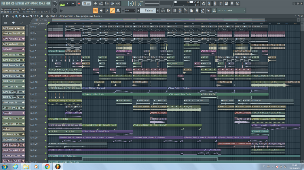Open the TOOLS menu
Viewport: 304px width, 170px height.
[42, 4]
